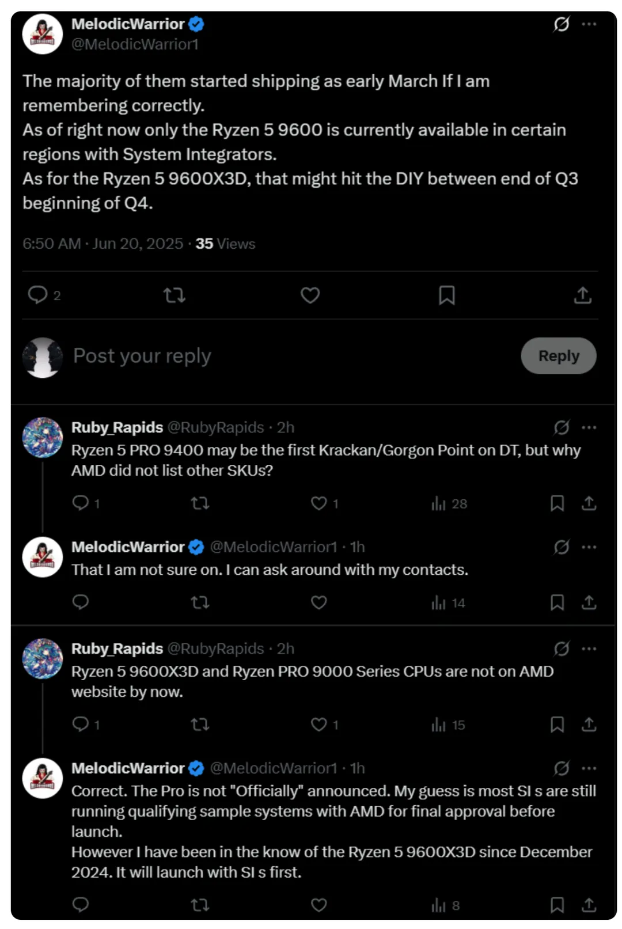
Task: Bookmark the main MelodicWarrior post
Action: pos(446,295)
